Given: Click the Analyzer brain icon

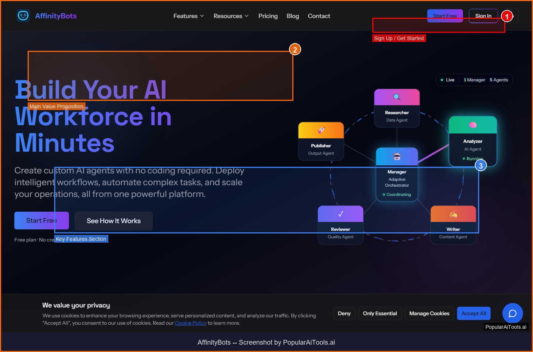Looking at the screenshot, I should point(473,125).
